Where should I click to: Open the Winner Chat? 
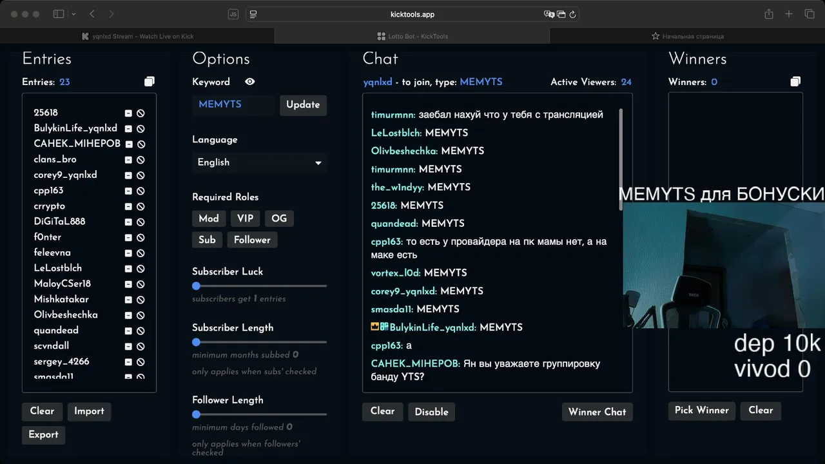[597, 412]
